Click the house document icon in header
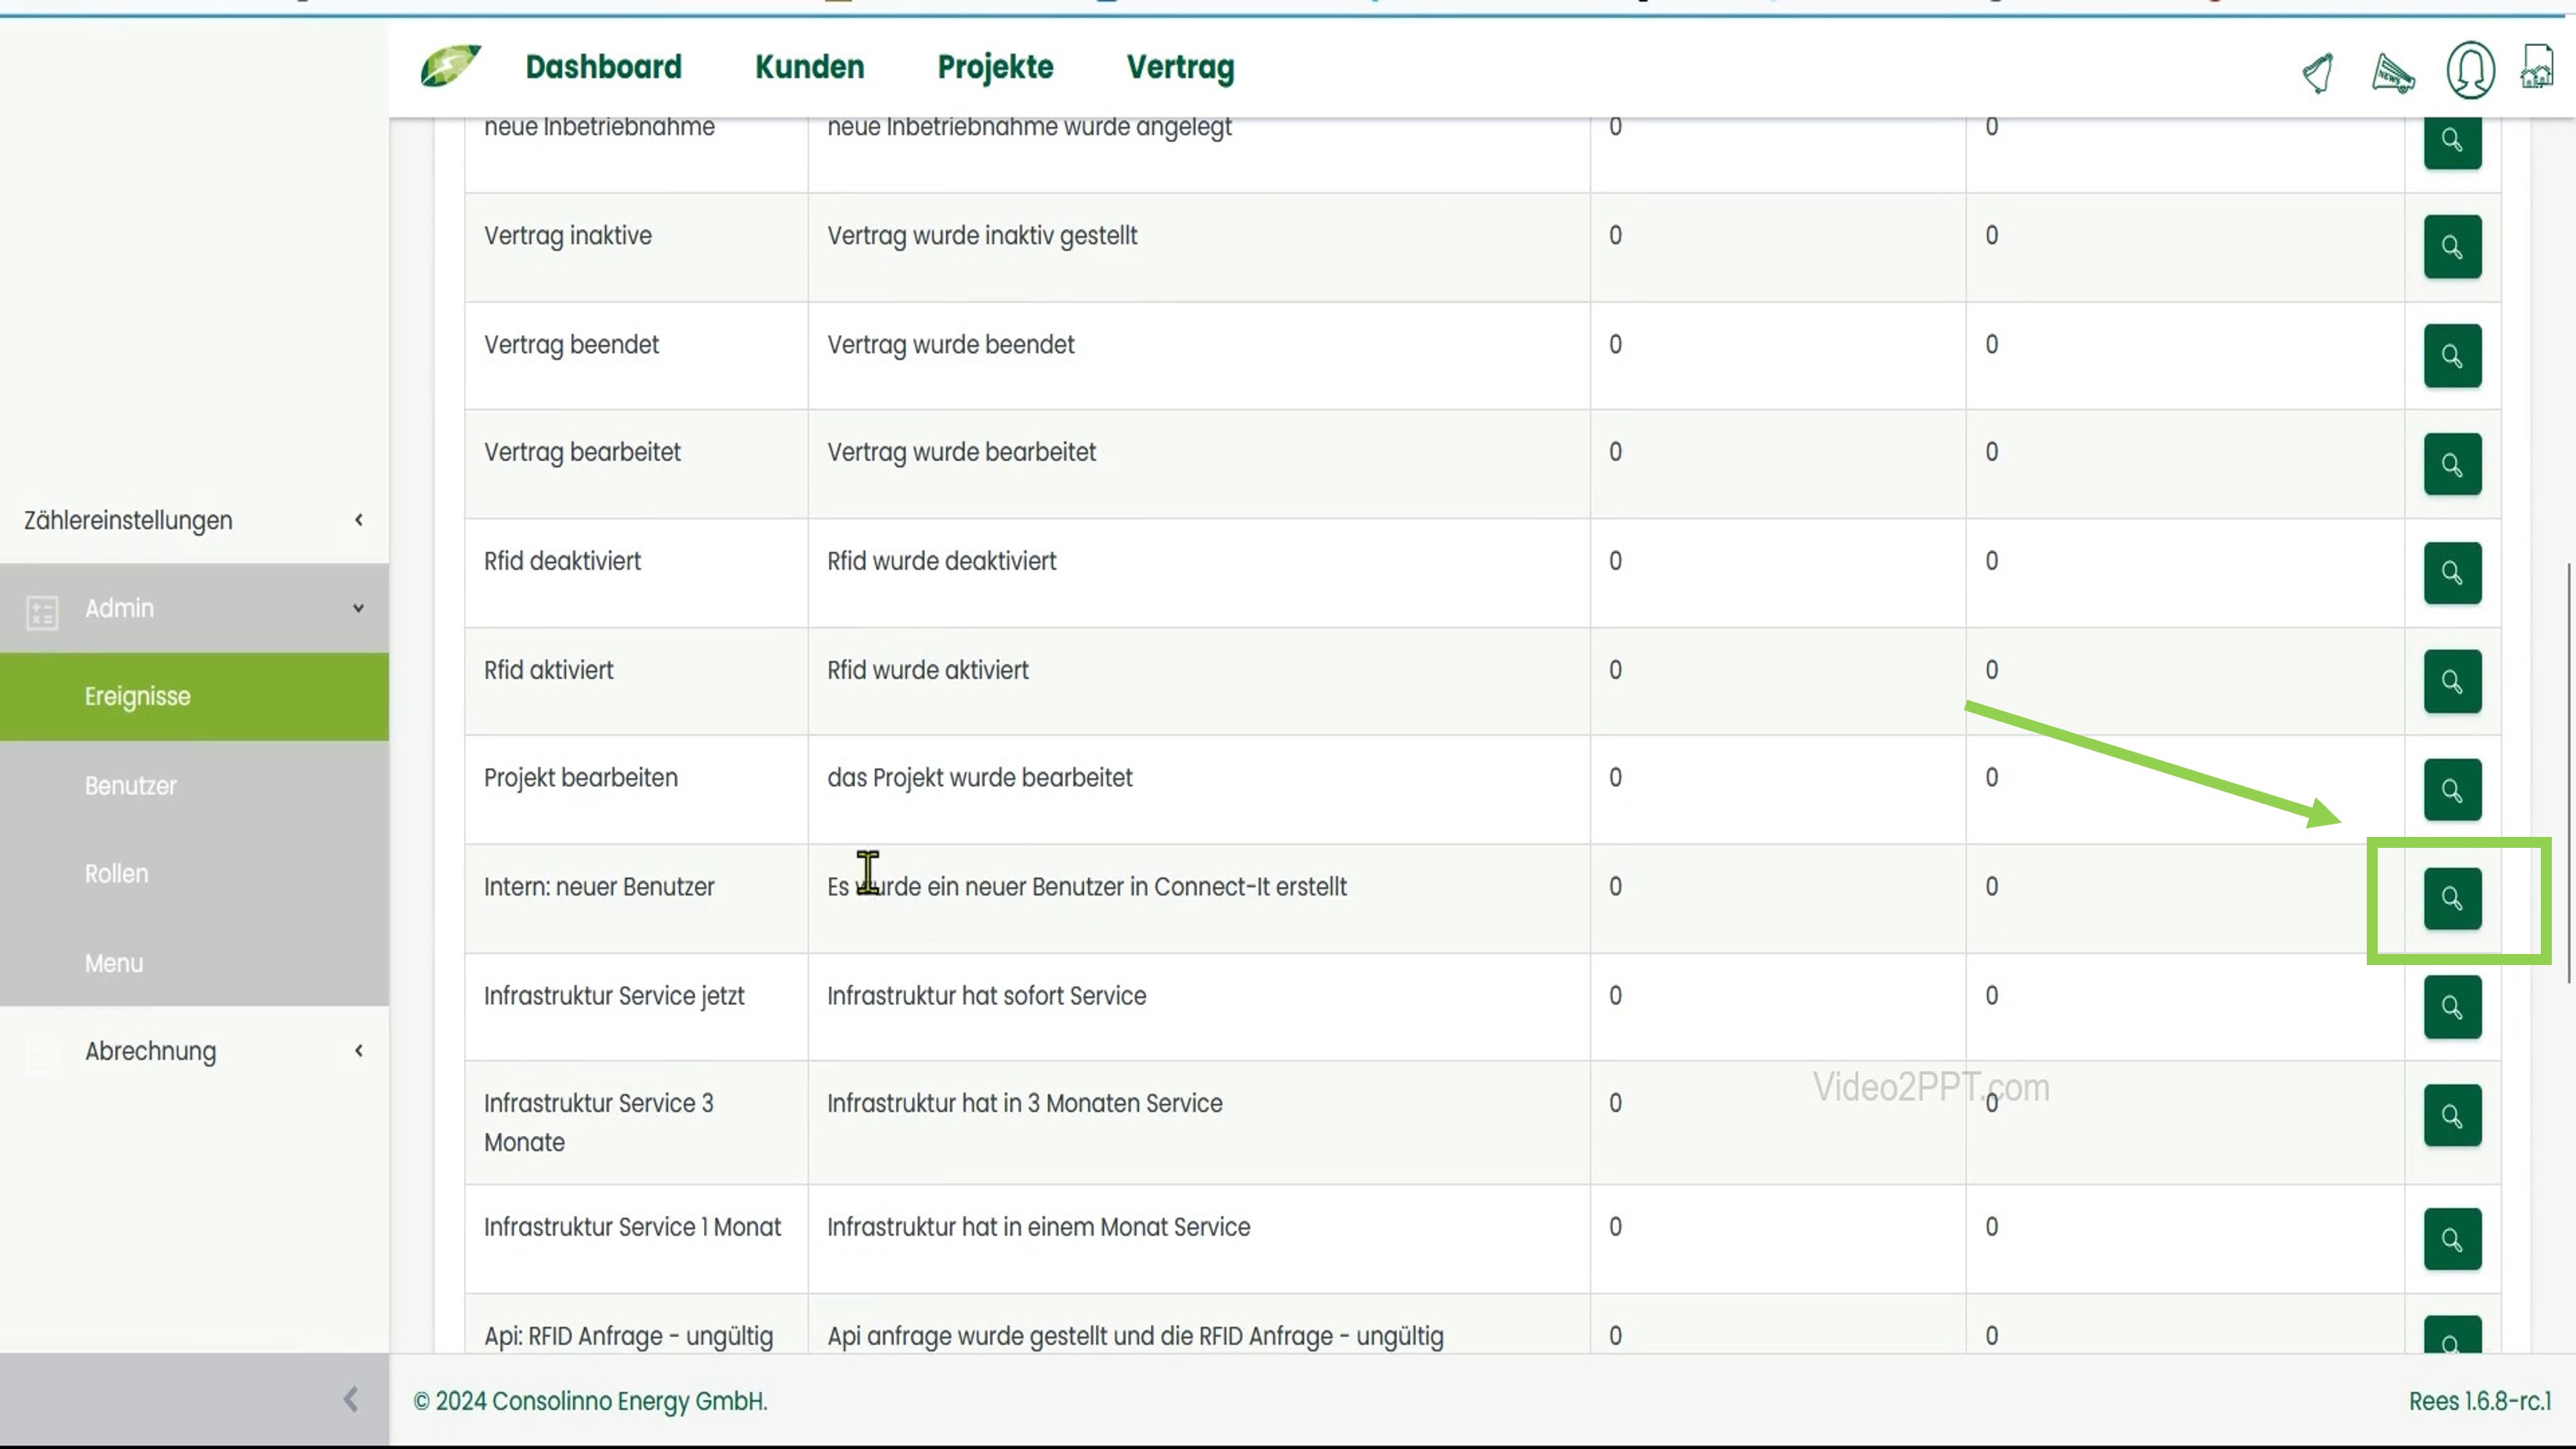This screenshot has width=2576, height=1449. pyautogui.click(x=2537, y=68)
